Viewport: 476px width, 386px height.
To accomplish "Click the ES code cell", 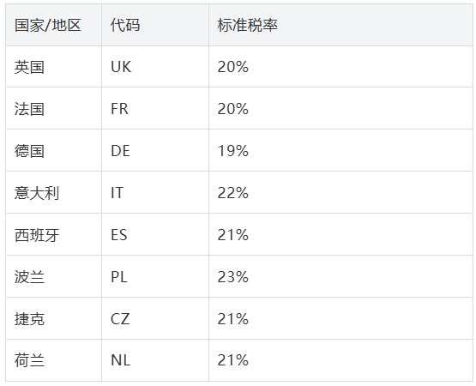I will click(x=155, y=235).
